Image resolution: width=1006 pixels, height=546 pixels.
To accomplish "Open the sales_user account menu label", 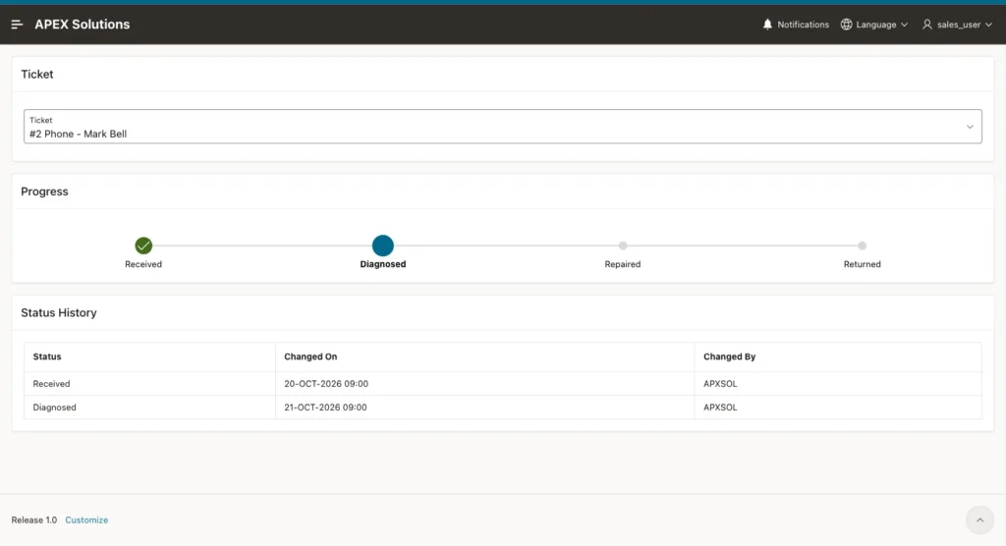I will pos(959,25).
